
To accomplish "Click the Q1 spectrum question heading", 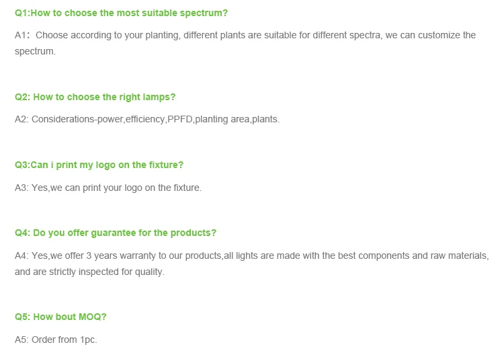I will pyautogui.click(x=121, y=13).
